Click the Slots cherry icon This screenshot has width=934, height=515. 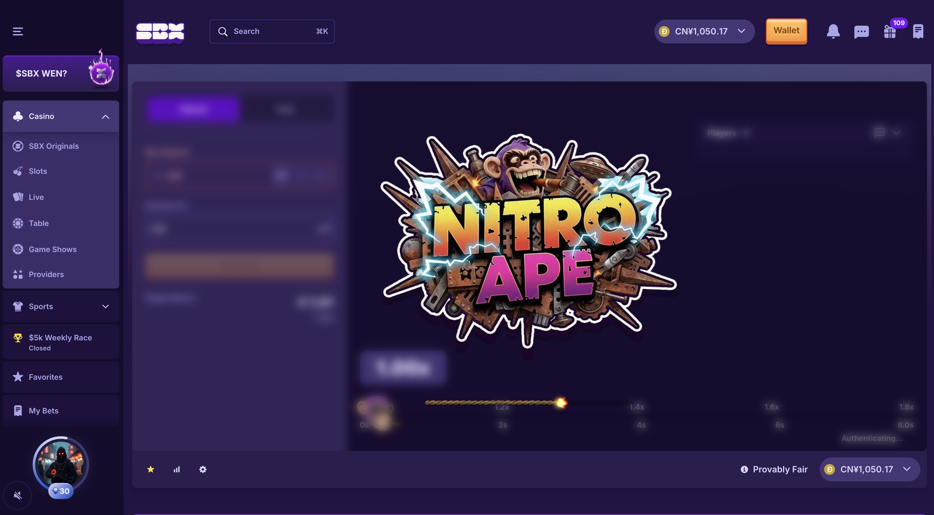point(18,171)
